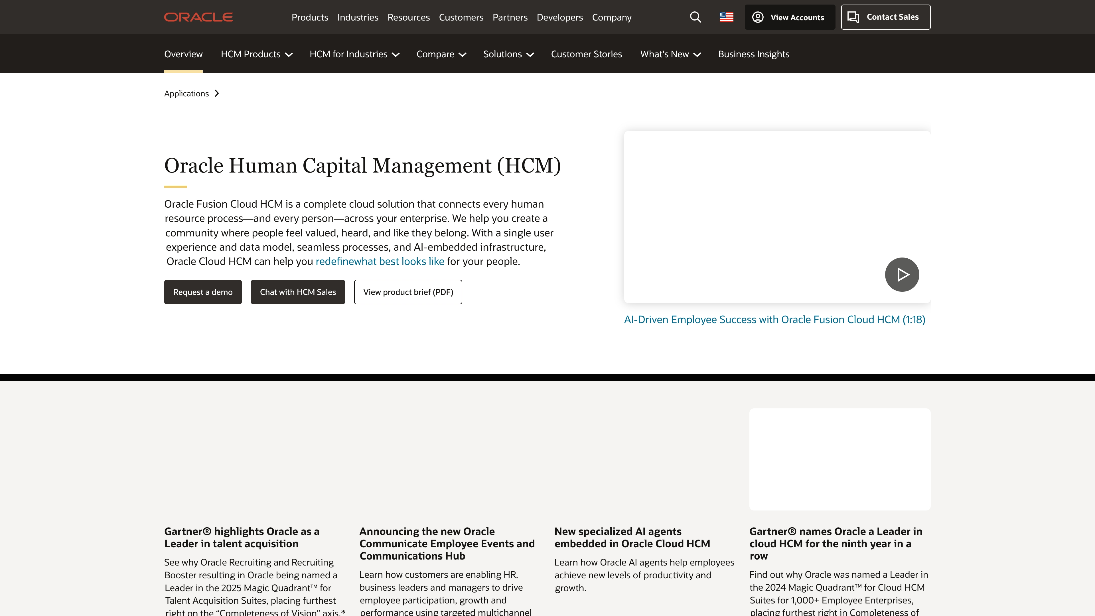The image size is (1095, 616).
Task: Go to Customer Stories
Action: pos(586,54)
